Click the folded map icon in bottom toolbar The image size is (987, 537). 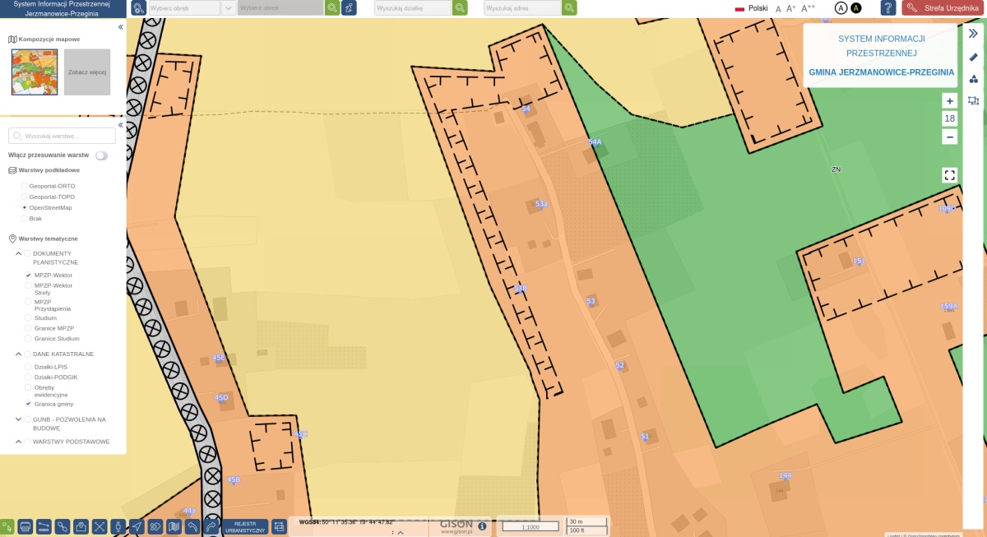(x=174, y=526)
